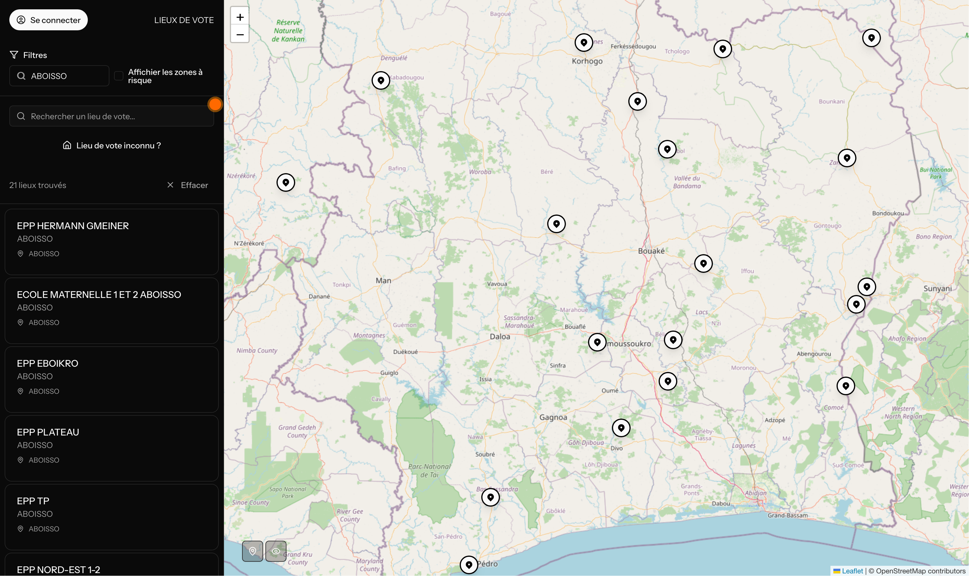Zoom out of the map
Image resolution: width=969 pixels, height=576 pixels.
(240, 35)
